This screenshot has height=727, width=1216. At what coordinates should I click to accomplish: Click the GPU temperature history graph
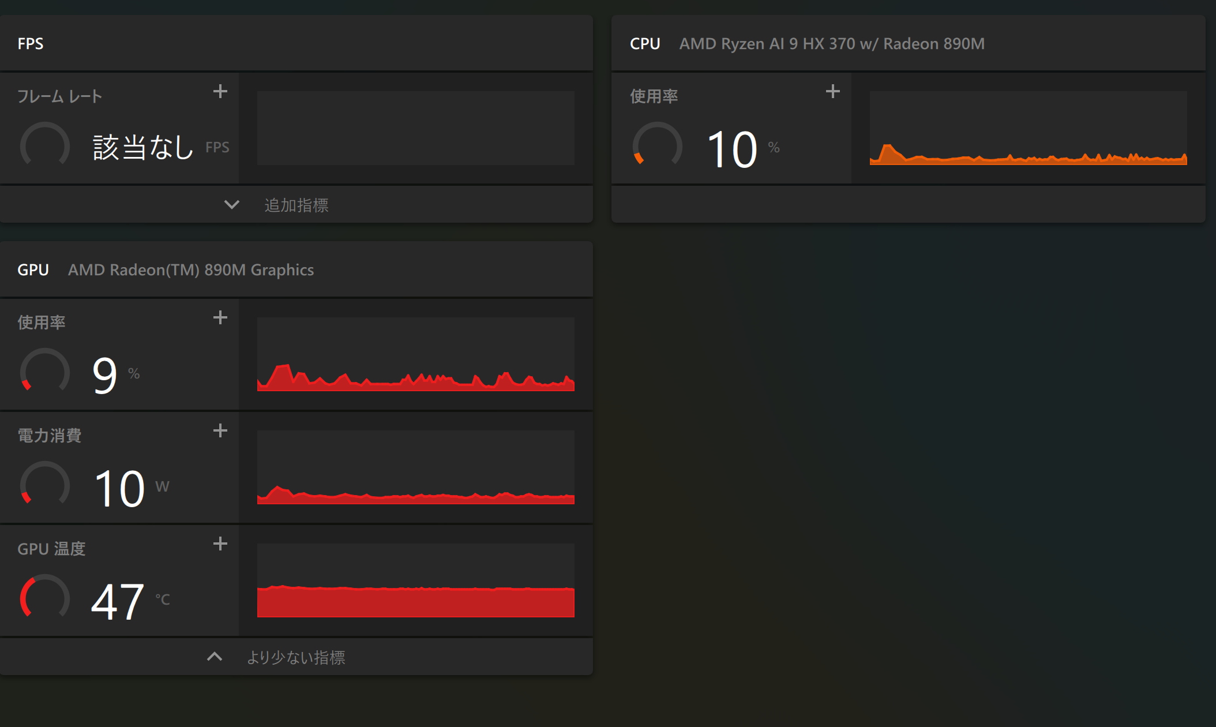[x=415, y=580]
